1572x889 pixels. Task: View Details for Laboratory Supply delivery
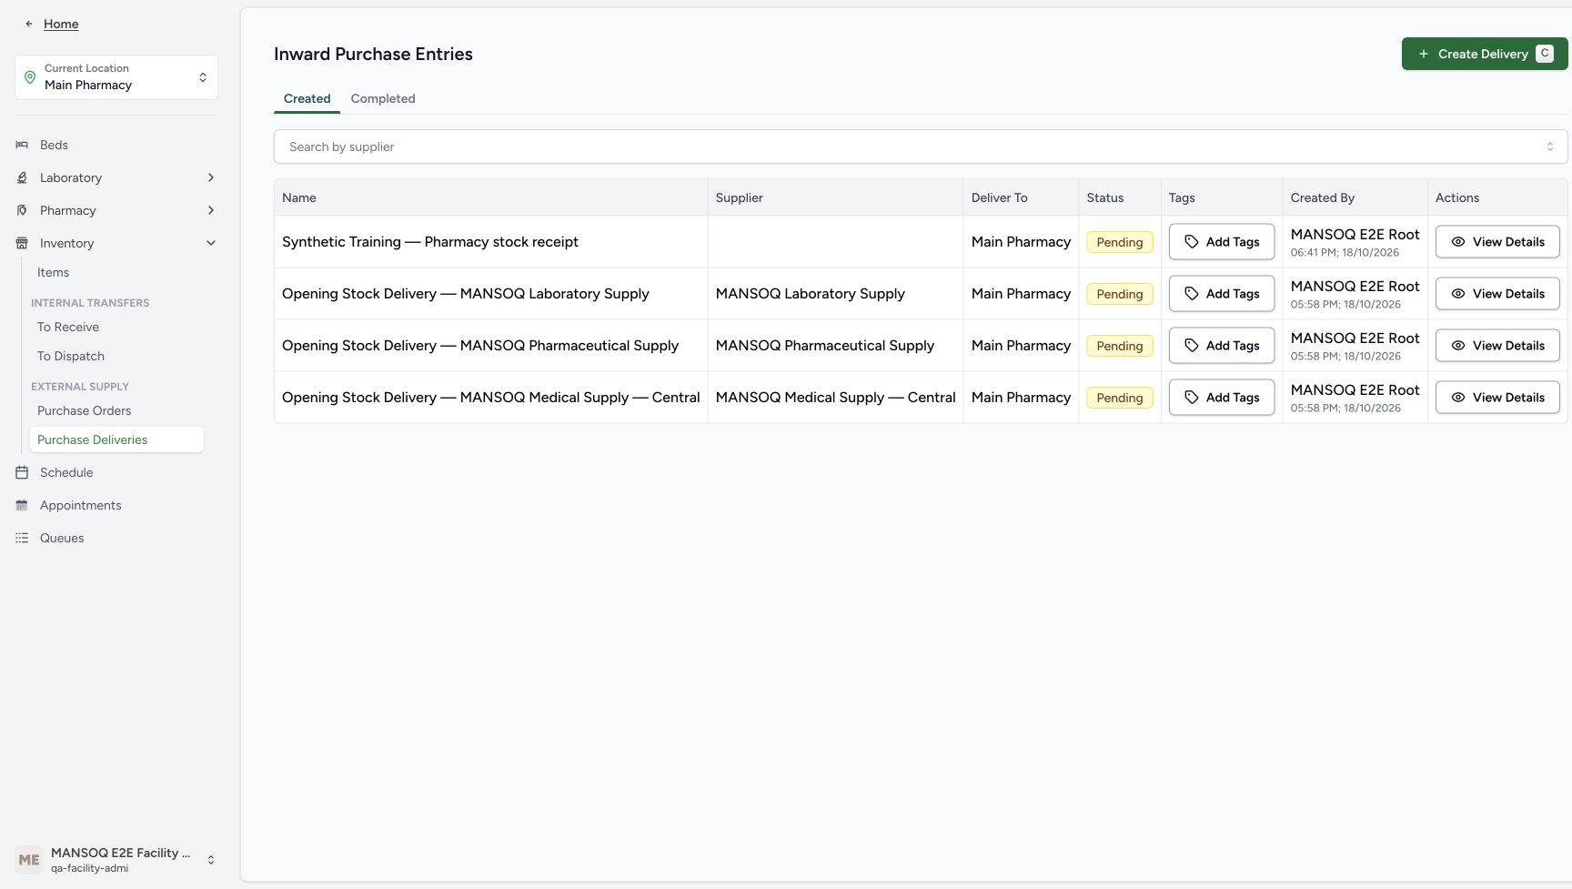click(x=1497, y=294)
